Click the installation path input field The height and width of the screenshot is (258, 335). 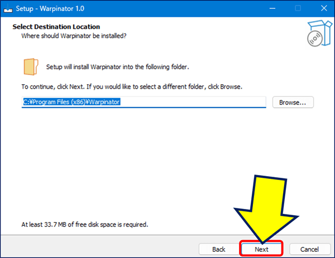click(144, 102)
